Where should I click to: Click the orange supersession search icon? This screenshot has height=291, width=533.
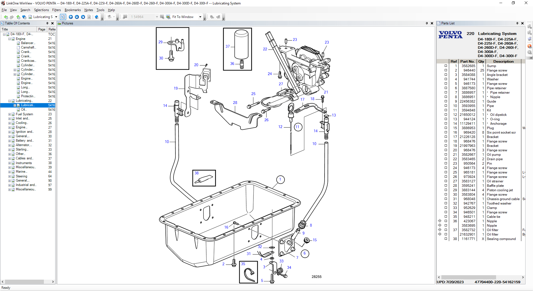(x=529, y=46)
